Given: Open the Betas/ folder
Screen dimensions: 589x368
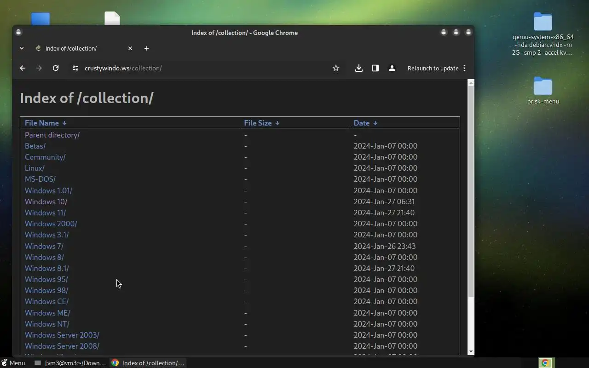Looking at the screenshot, I should click(35, 146).
